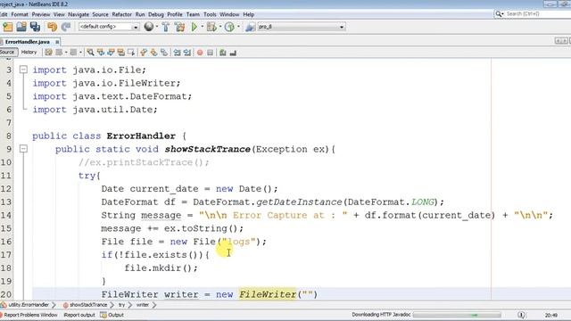Click the red Start Macro Recording icon
571x321 pixels.
tap(200, 53)
